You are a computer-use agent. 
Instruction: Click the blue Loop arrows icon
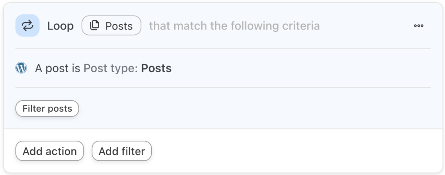[27, 26]
